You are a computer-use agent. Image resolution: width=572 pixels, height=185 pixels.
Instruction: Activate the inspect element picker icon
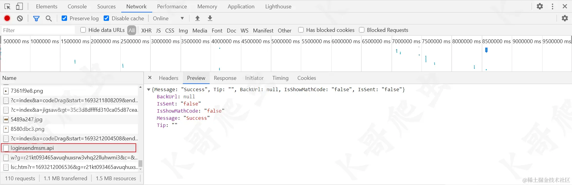7,6
